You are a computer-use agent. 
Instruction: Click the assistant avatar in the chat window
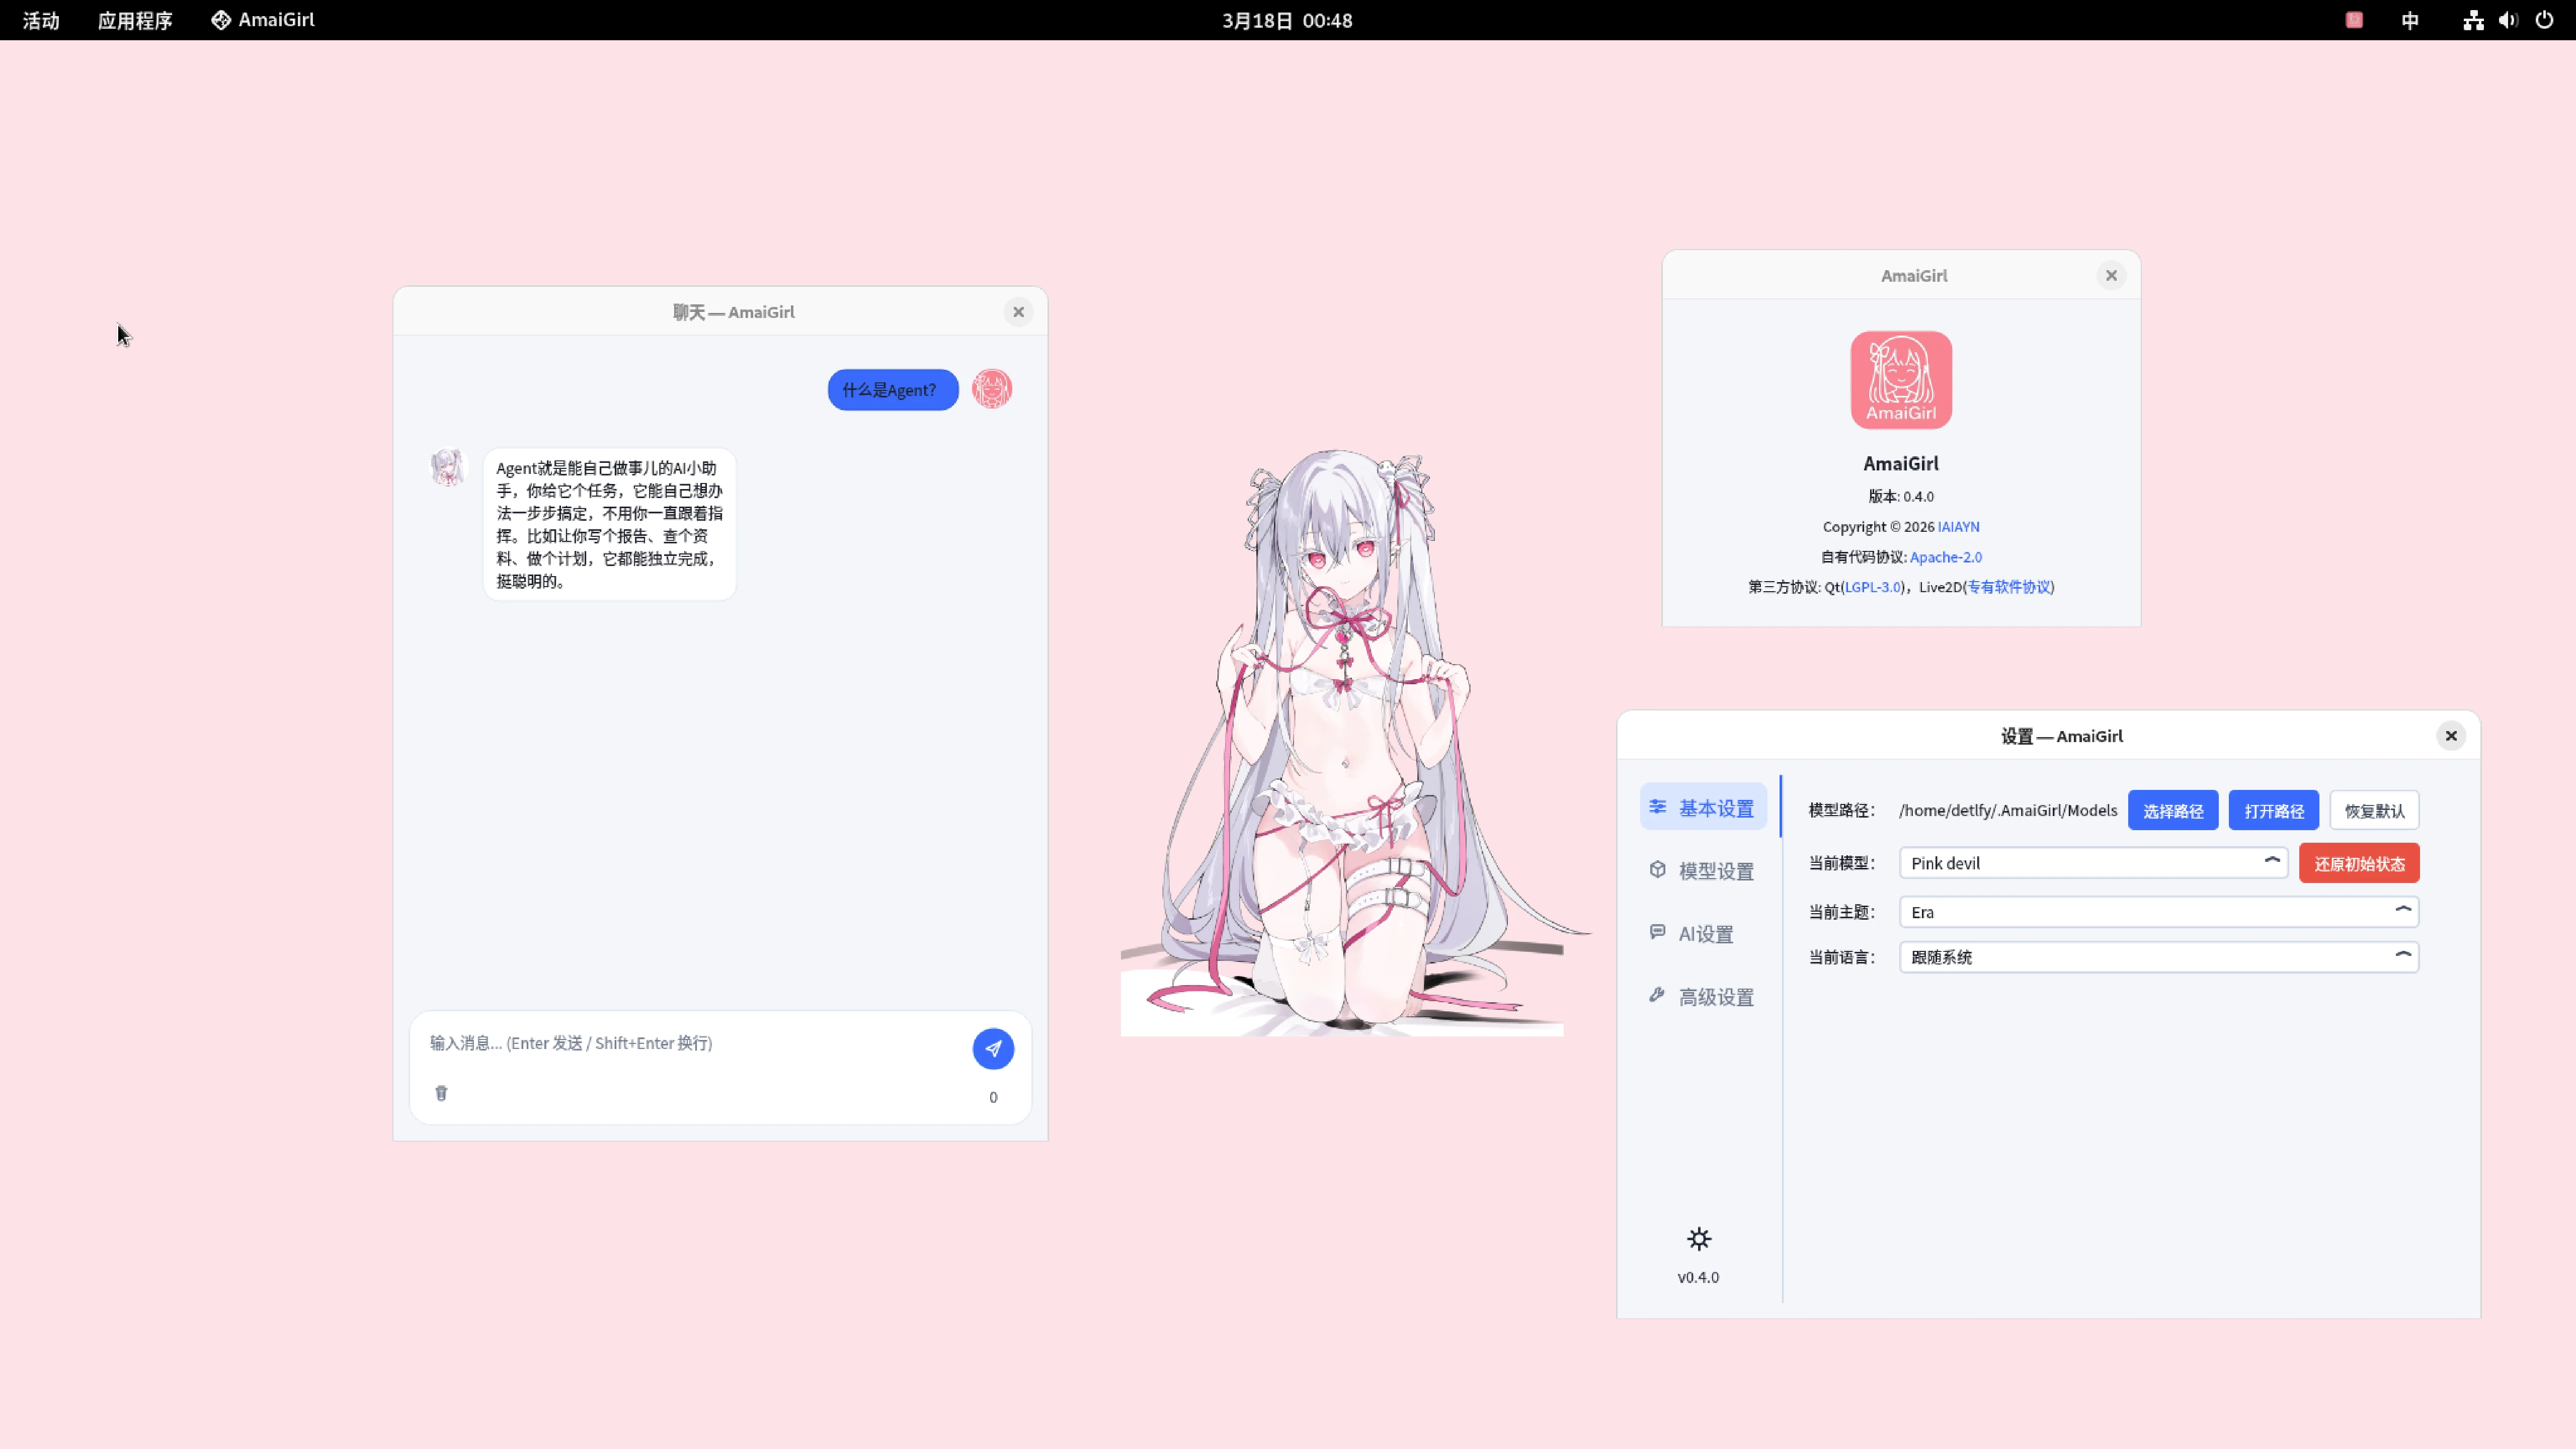tap(448, 467)
